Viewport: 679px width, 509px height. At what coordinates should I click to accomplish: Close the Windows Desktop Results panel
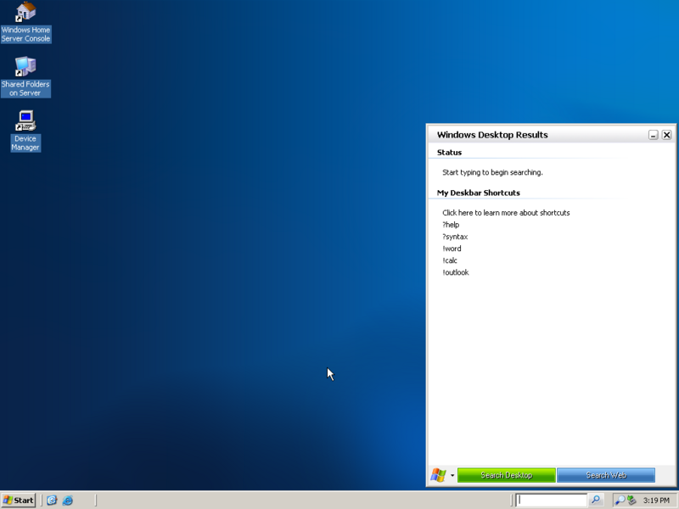pos(667,135)
